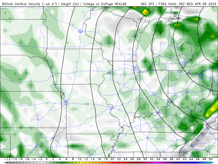
Task: Click the '4' value on the color scale
Action: (x=60, y=159)
